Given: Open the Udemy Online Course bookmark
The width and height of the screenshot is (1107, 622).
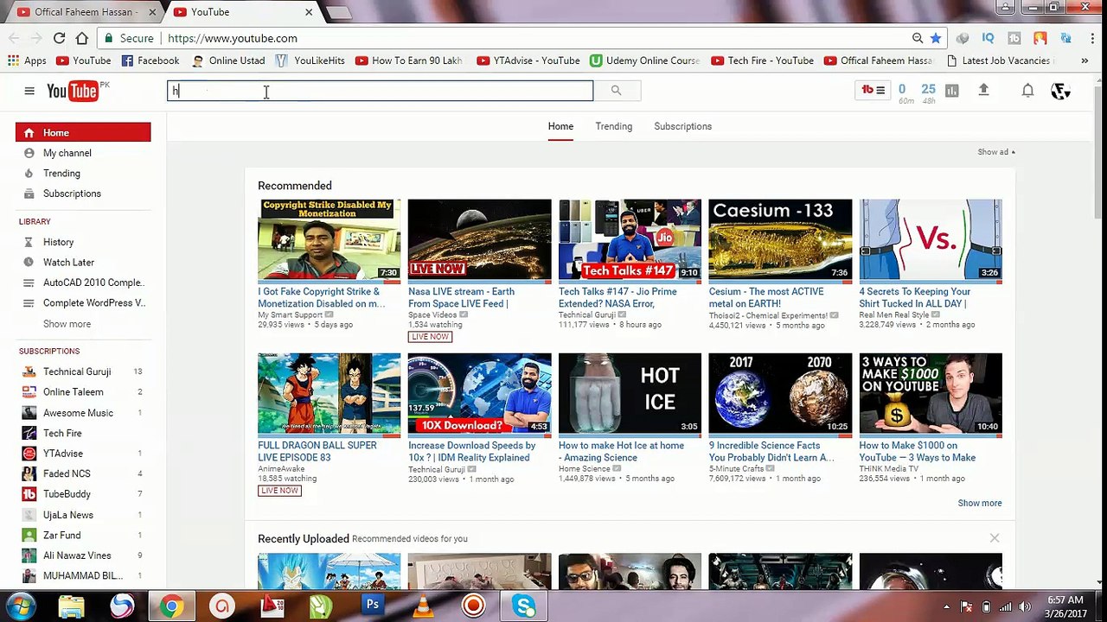Looking at the screenshot, I should click(645, 60).
